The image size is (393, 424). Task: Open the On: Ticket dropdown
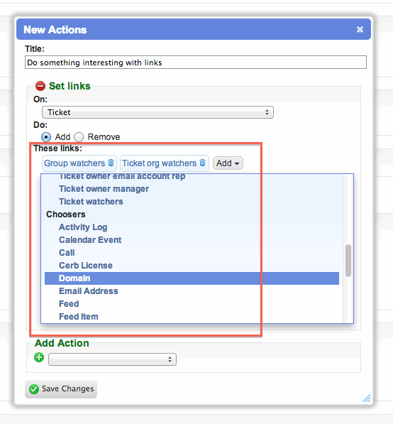157,112
